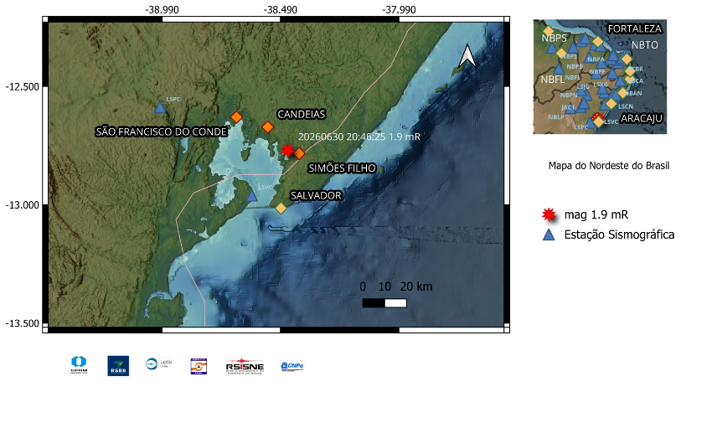This screenshot has height=423, width=712.
Task: Click the LSXG station label in the inset map
Action: [601, 85]
